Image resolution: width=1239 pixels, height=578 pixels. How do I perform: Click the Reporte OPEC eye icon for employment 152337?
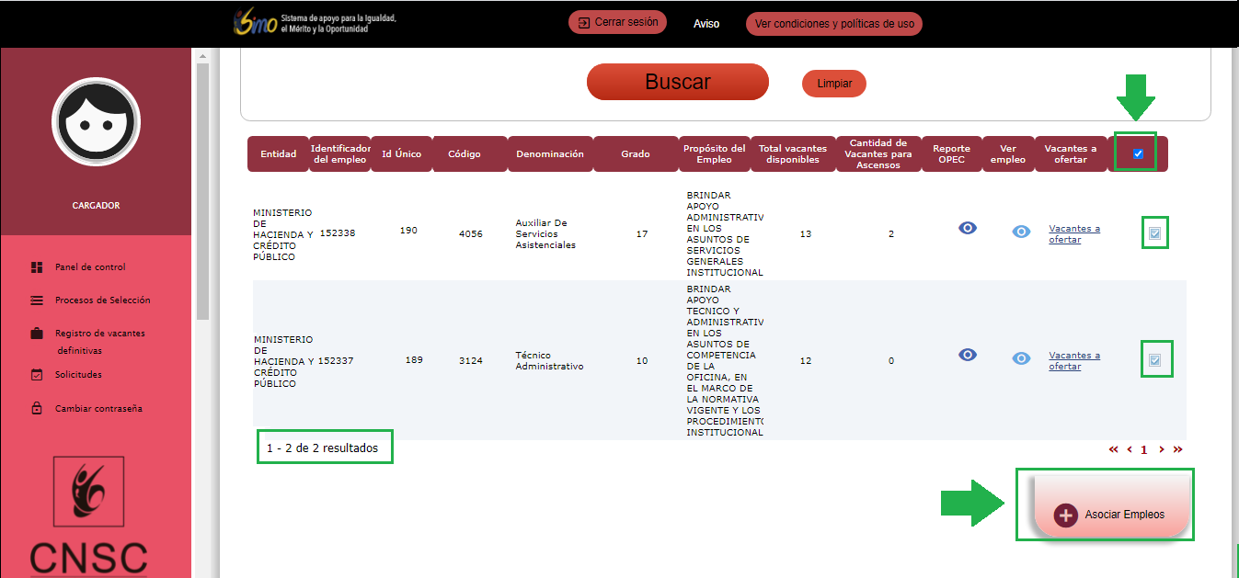pyautogui.click(x=968, y=355)
